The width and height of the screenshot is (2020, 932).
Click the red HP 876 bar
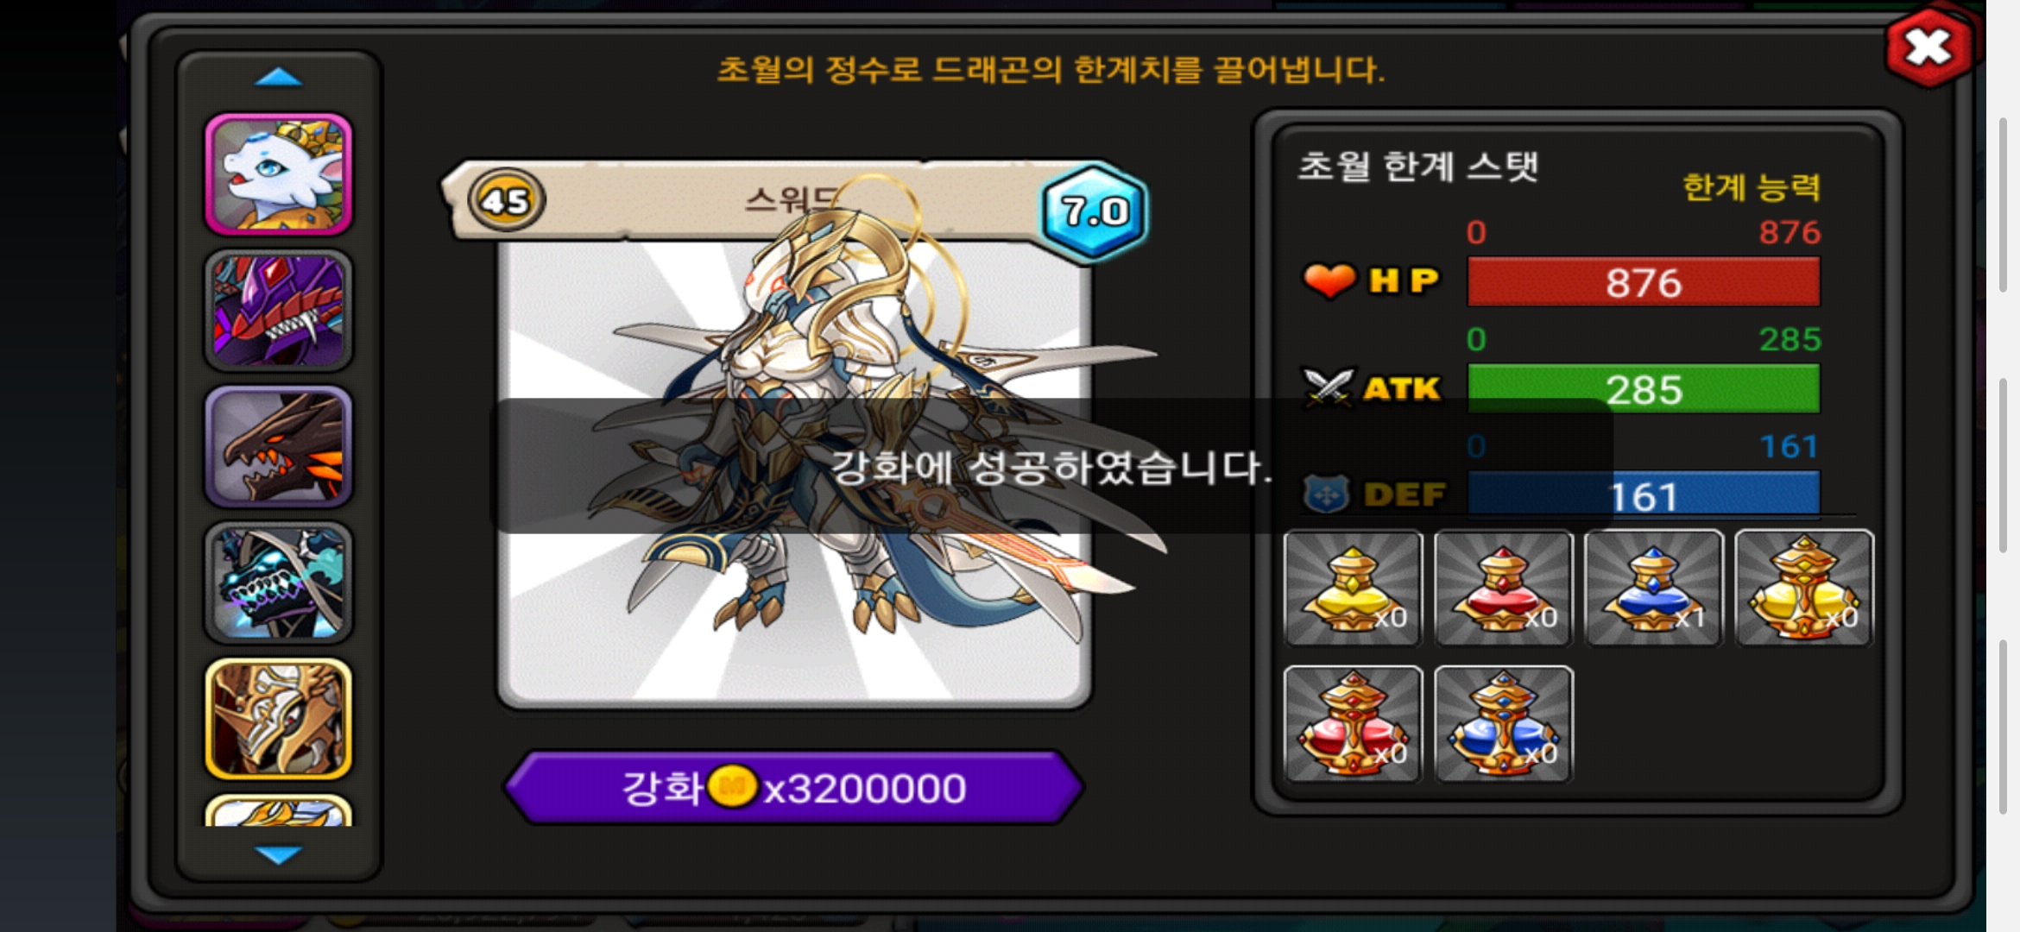pos(1644,282)
